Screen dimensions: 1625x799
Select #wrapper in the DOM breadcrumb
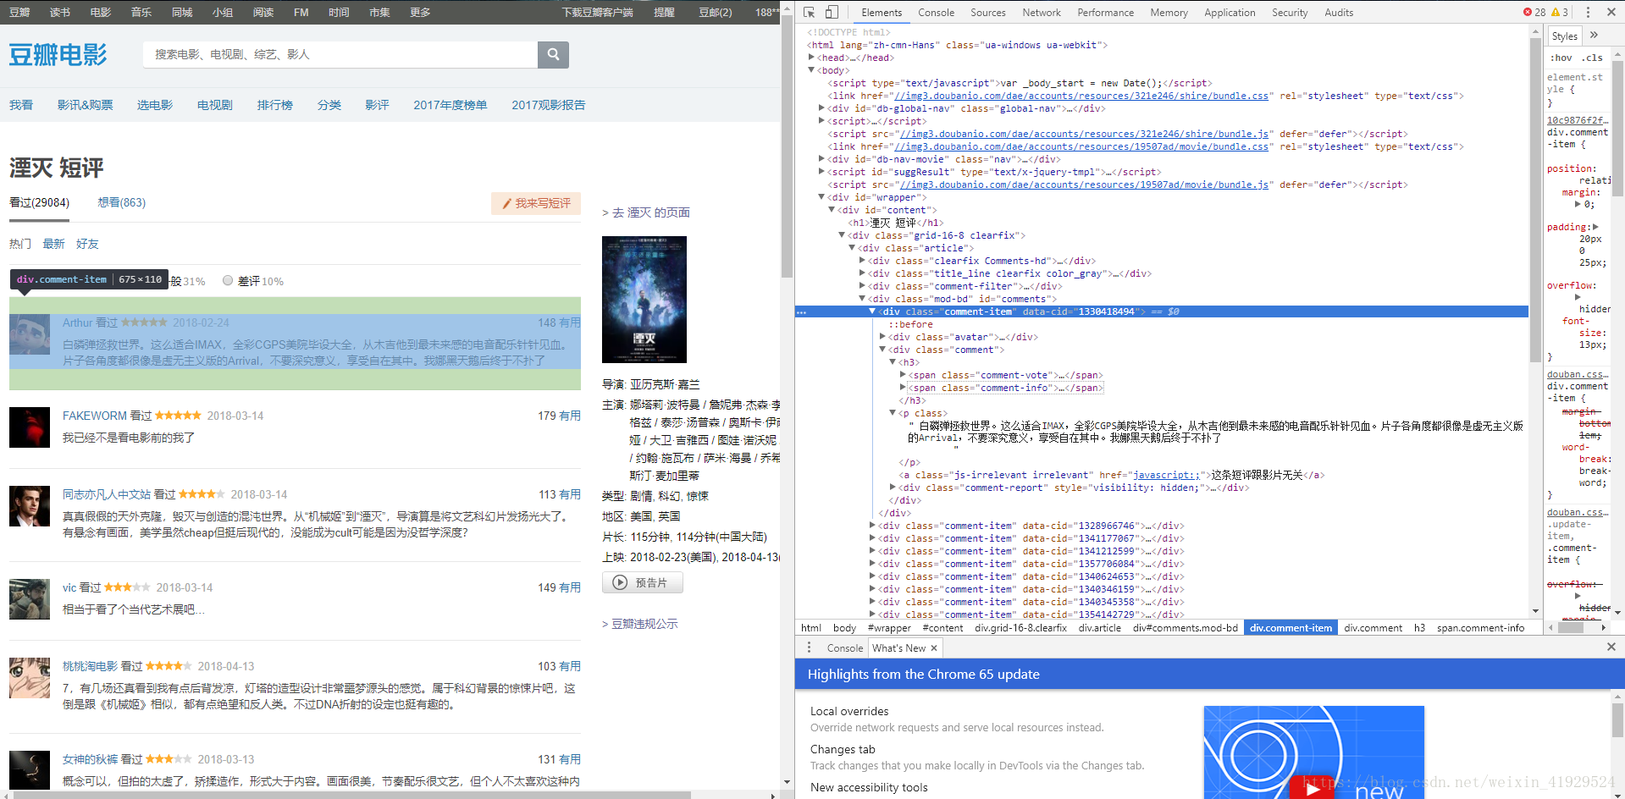coord(889,628)
